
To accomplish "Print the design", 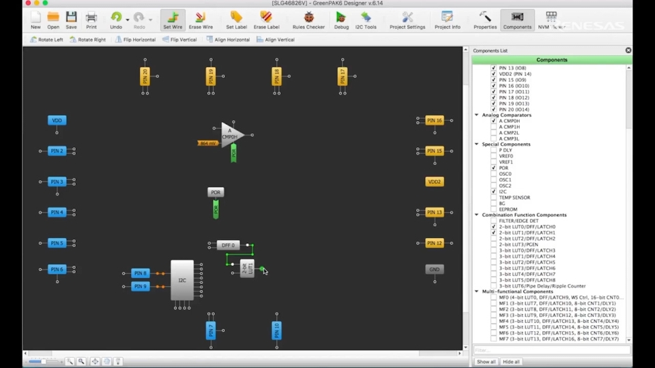I will (91, 20).
